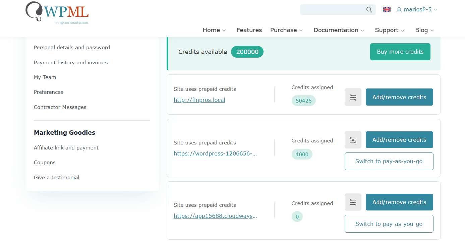Screen dimensions: 465x248
Task: Click Add/remove credits for finpros.local
Action: [x=399, y=97]
